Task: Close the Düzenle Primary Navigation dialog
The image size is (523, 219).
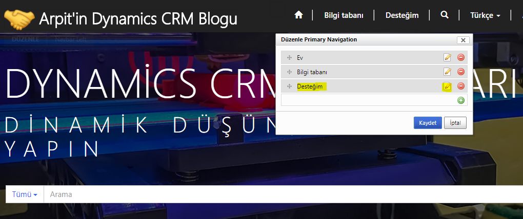Action: tap(463, 40)
